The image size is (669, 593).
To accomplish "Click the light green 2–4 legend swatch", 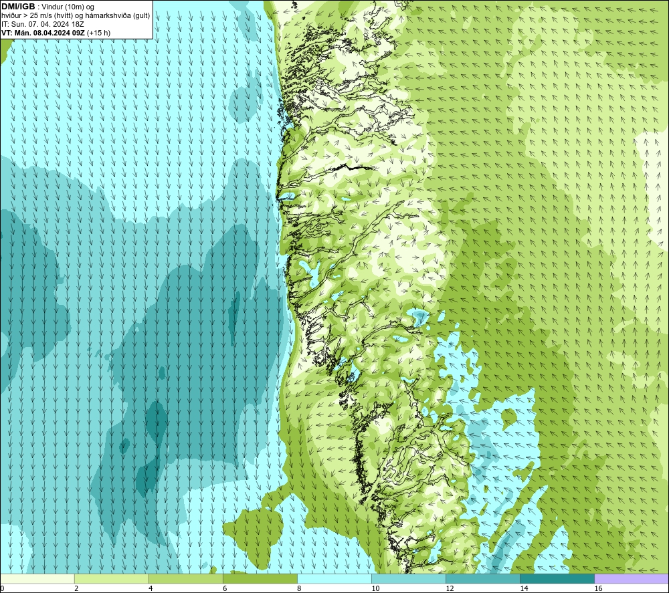I will point(111,578).
